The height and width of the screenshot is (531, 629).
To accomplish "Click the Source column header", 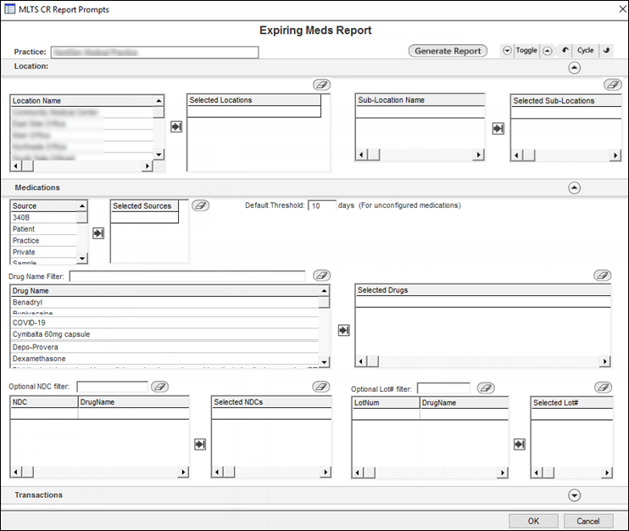I will coord(43,206).
